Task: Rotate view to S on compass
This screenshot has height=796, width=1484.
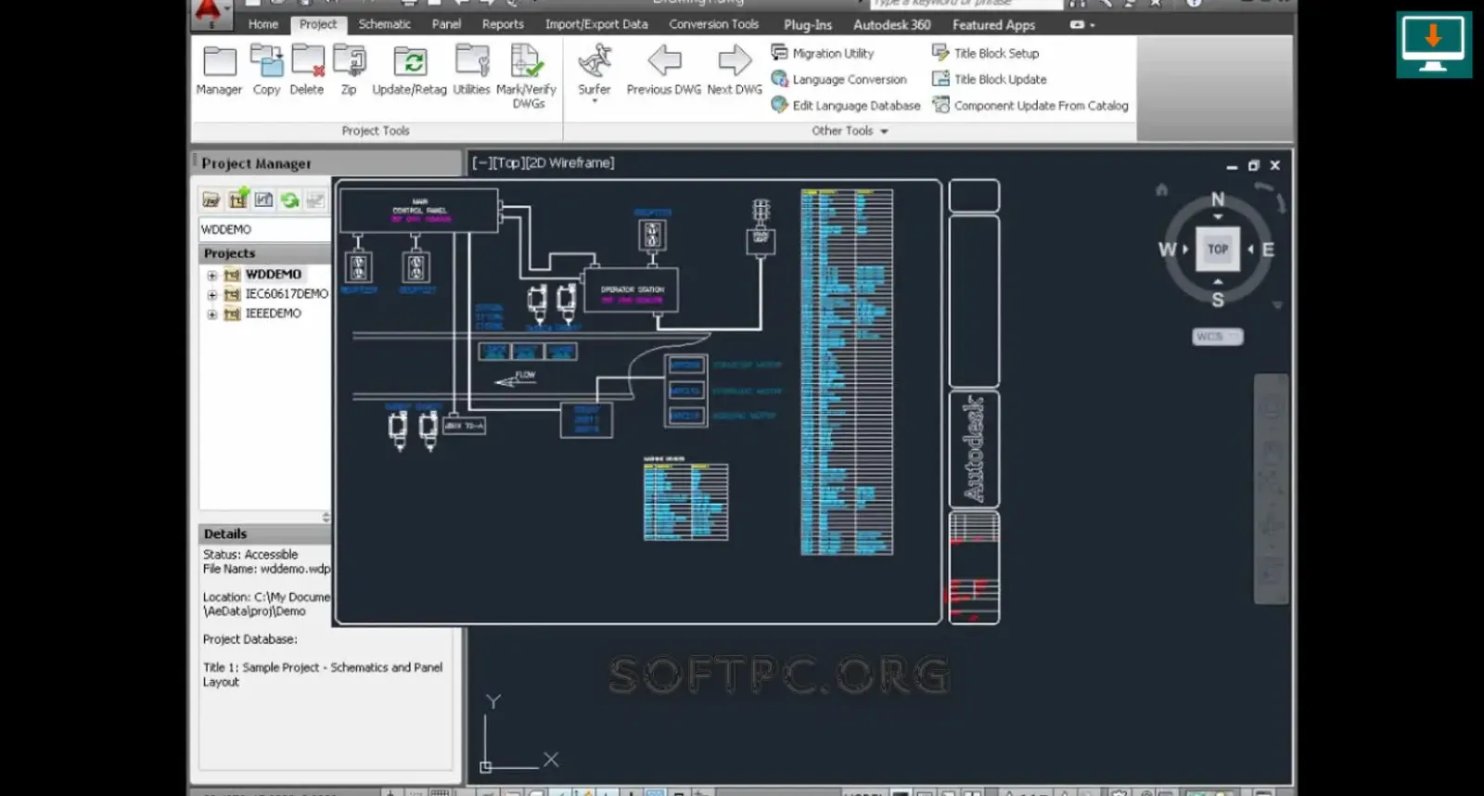Action: (x=1218, y=300)
